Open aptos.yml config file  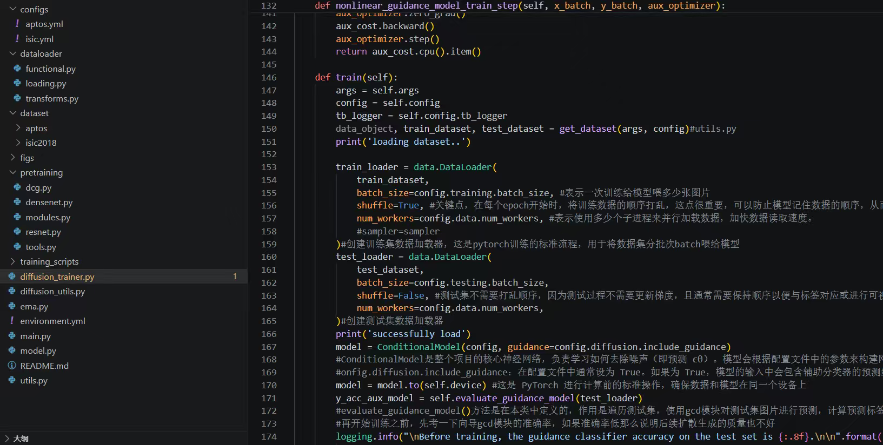point(44,24)
